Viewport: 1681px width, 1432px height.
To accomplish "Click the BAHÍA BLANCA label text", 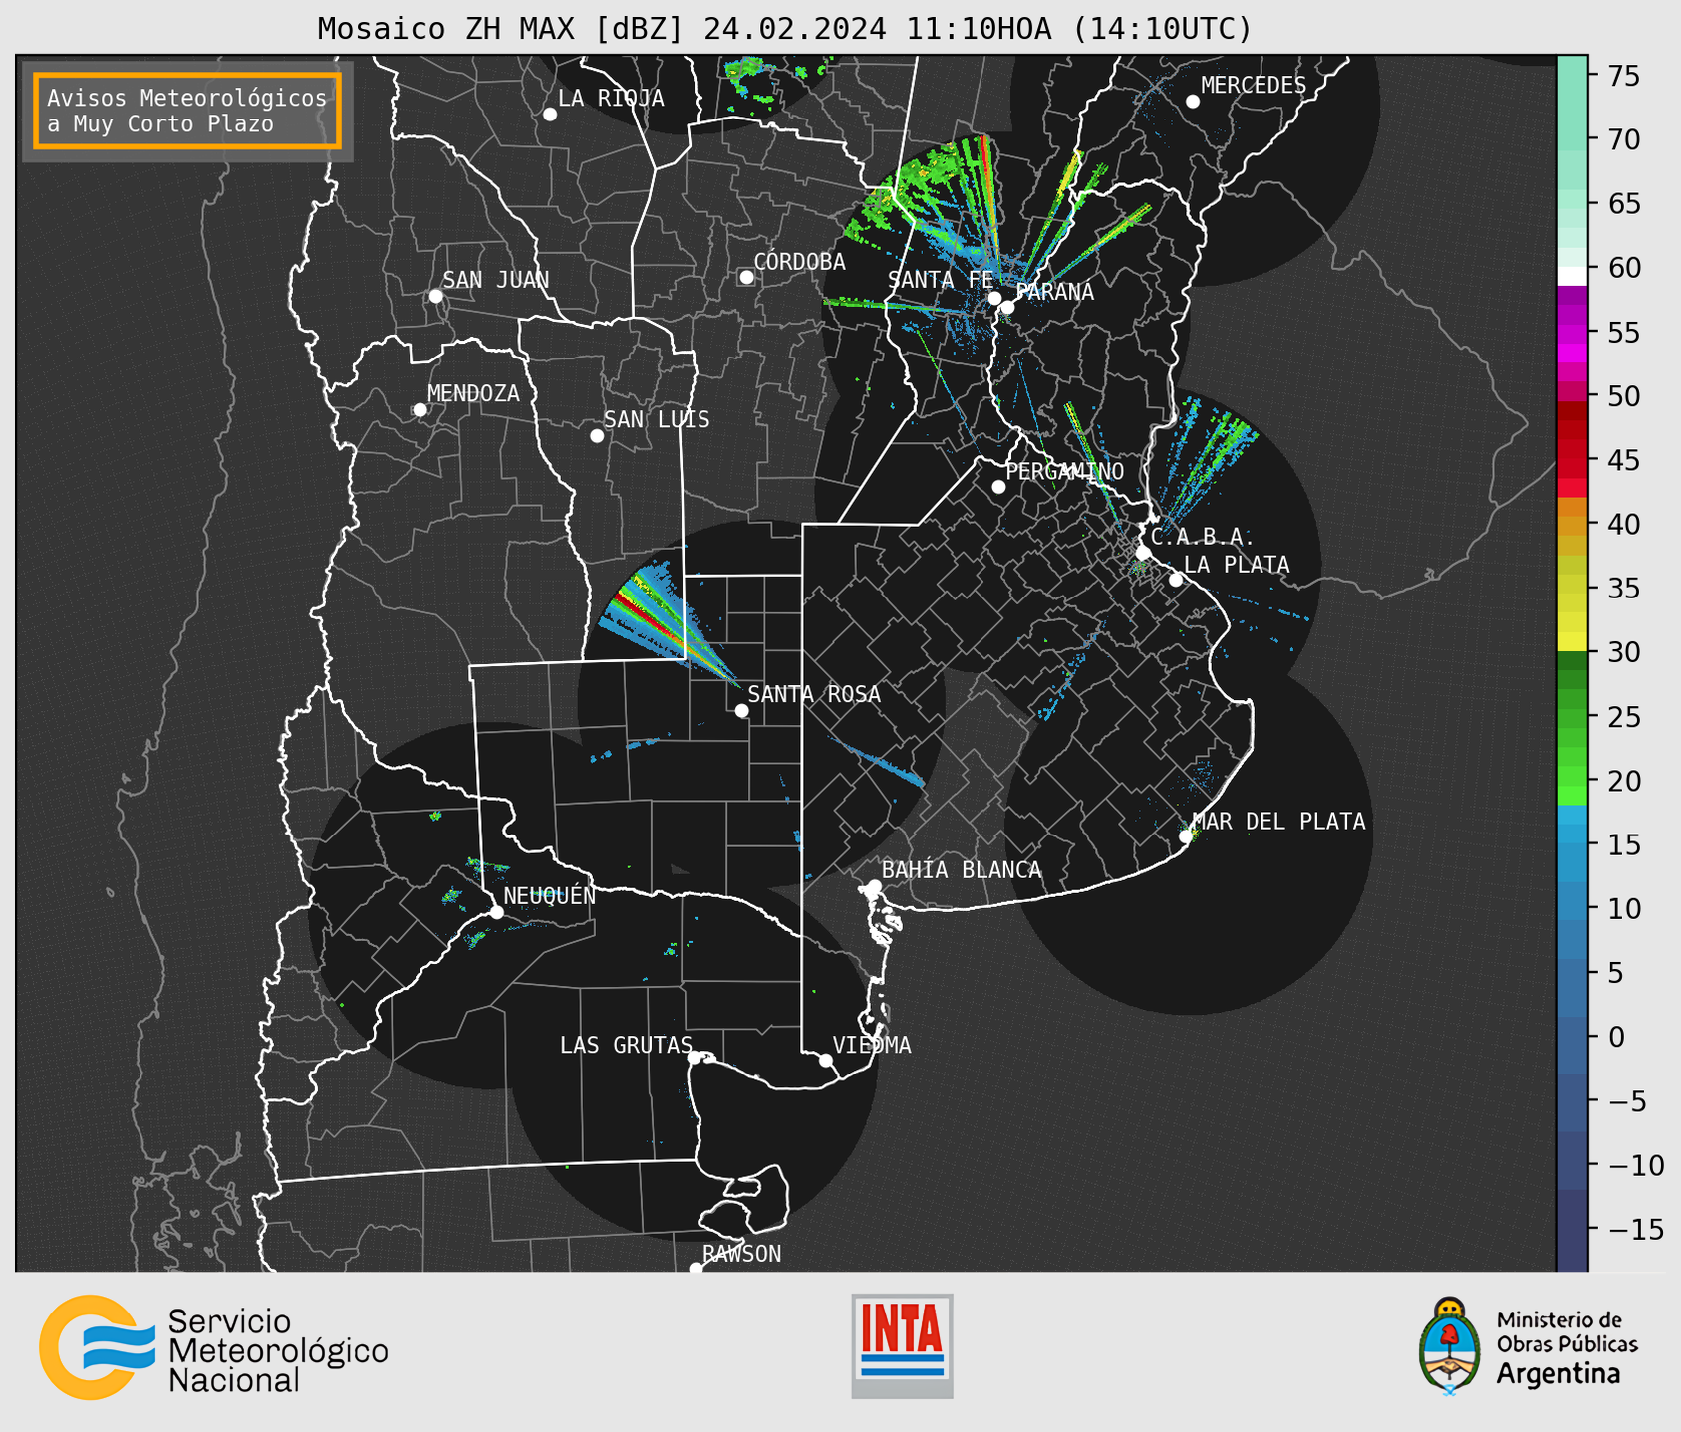I will (962, 870).
